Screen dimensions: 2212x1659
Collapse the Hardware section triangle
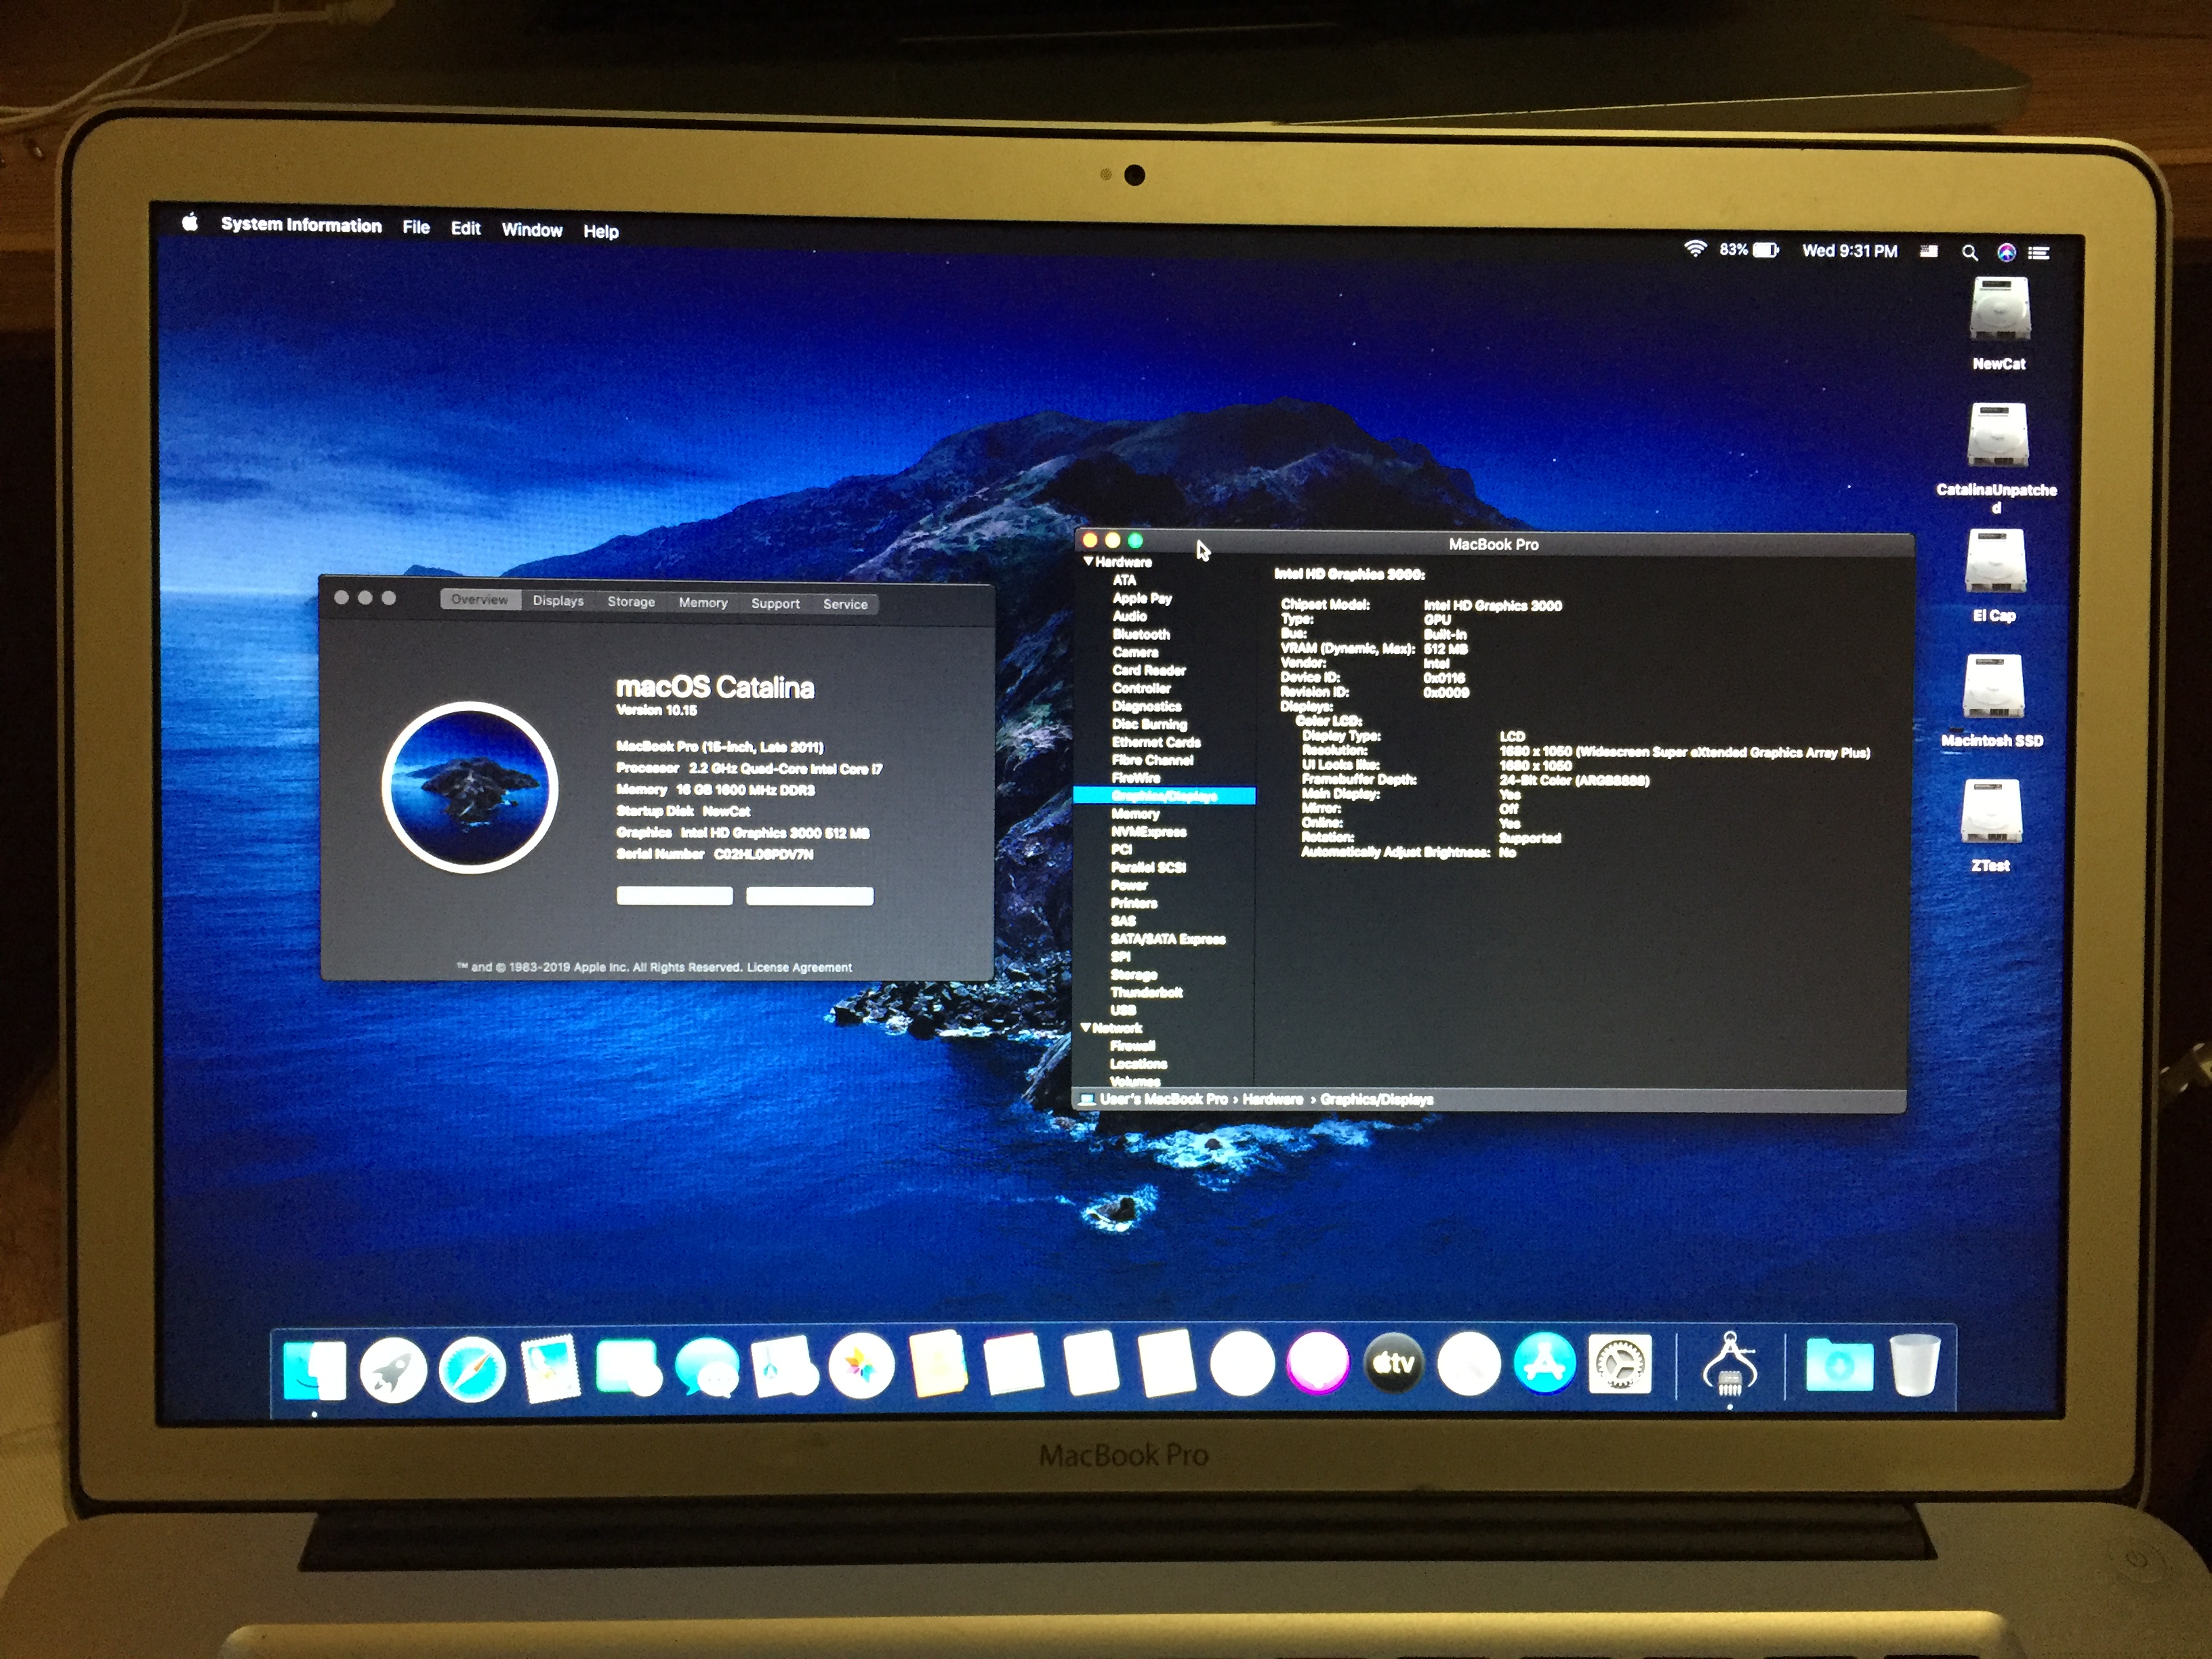1088,562
